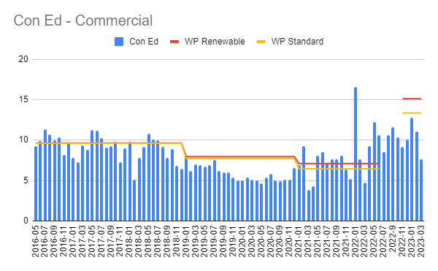Click the y-axis label 15
This screenshot has width=438, height=271.
23,99
